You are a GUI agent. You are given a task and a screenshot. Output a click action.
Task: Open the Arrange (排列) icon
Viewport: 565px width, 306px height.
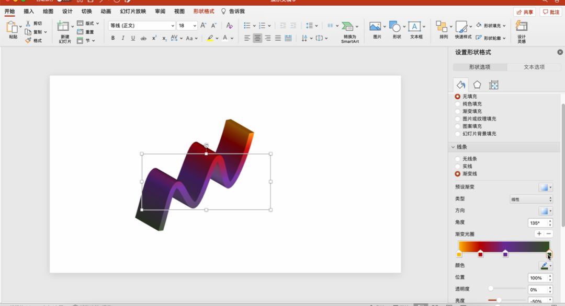coord(442,26)
